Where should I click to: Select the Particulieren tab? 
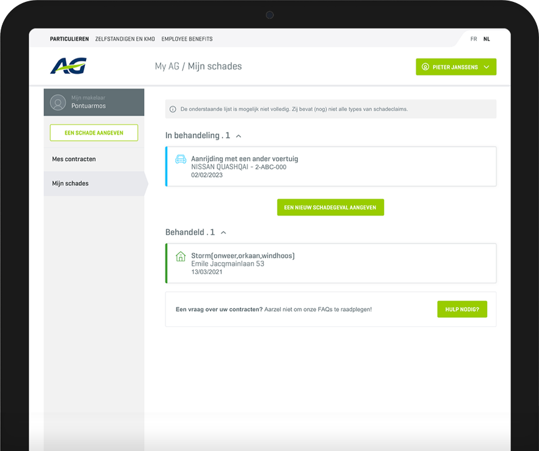pos(69,39)
